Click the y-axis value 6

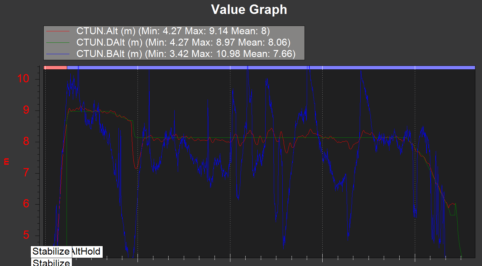pos(26,204)
